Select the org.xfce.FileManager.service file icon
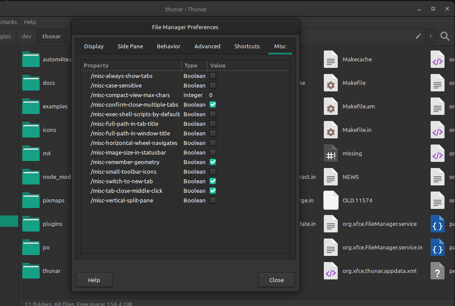 click(x=331, y=224)
